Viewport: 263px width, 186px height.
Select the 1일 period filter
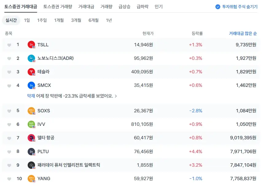coord(27,20)
